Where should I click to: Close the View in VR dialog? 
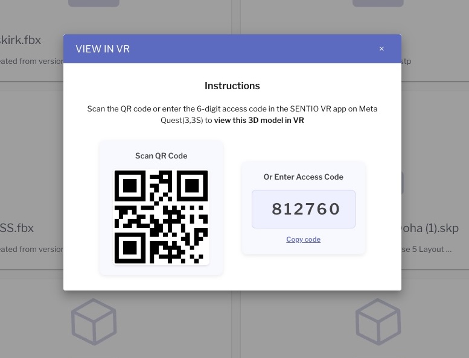pos(381,49)
